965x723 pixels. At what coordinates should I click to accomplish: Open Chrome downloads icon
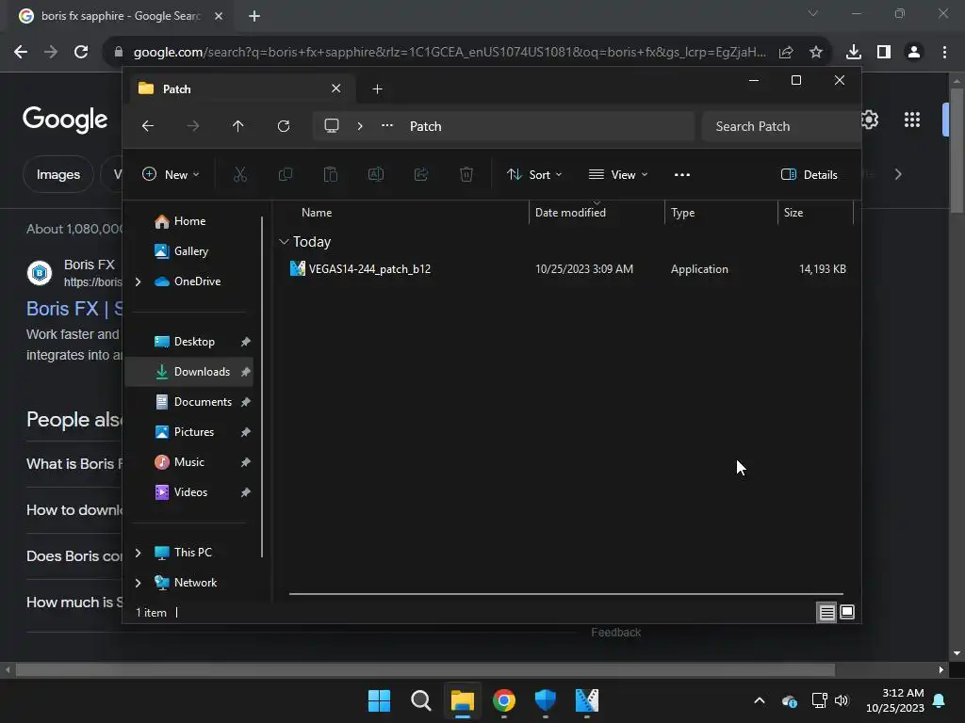tap(853, 52)
